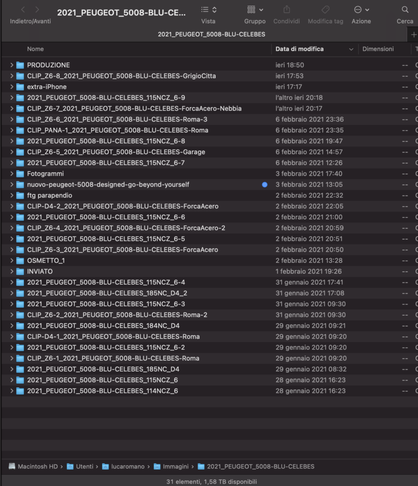The height and width of the screenshot is (486, 418).
Task: Add a new tab with plus button
Action: pos(413,35)
